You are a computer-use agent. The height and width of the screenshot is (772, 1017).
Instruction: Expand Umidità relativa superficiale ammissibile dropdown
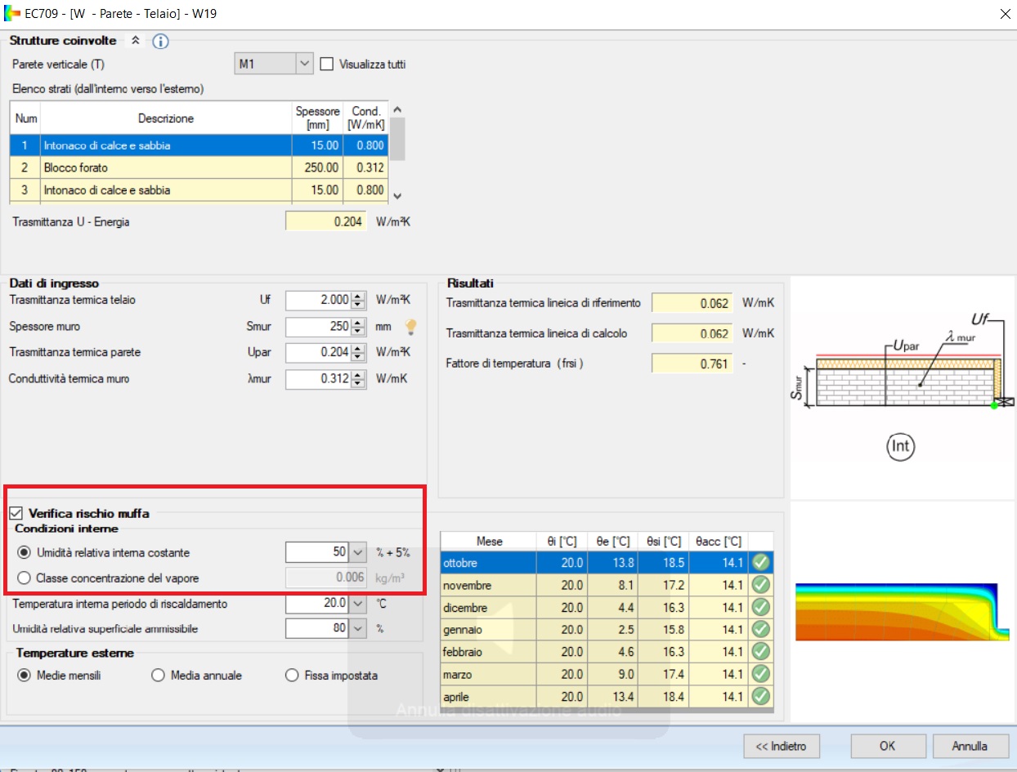pos(357,629)
